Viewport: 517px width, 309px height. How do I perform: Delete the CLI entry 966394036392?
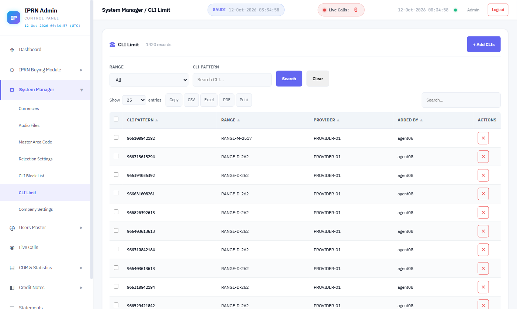point(483,175)
